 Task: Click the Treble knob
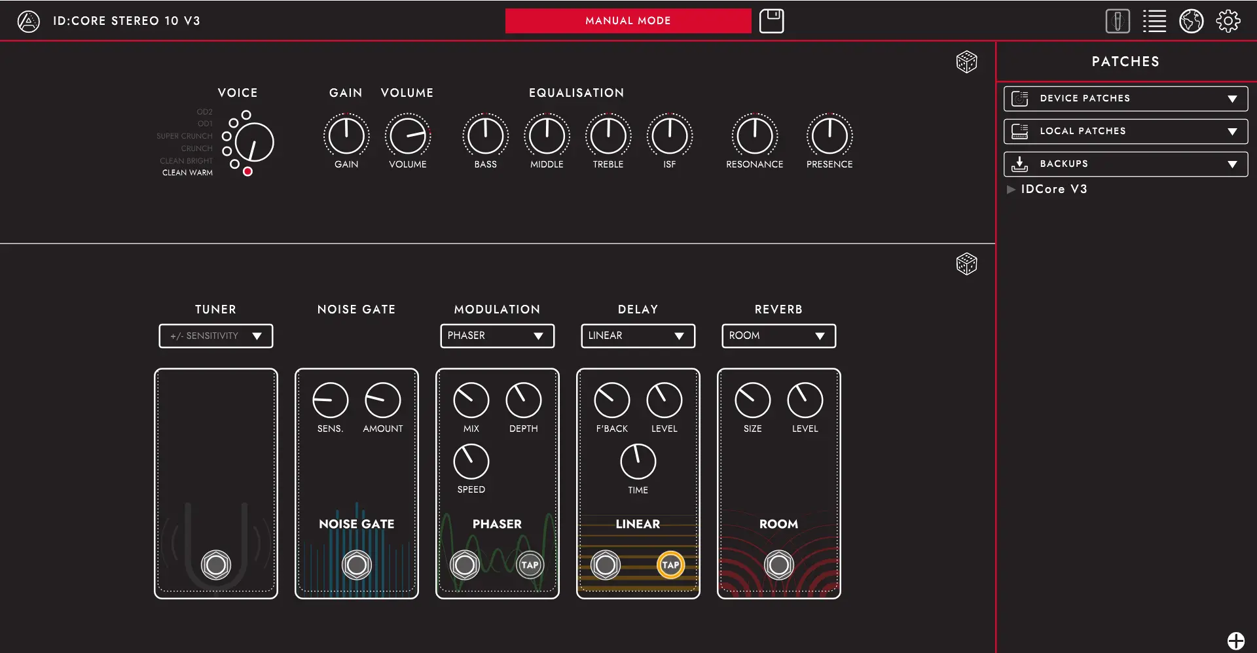coord(608,136)
